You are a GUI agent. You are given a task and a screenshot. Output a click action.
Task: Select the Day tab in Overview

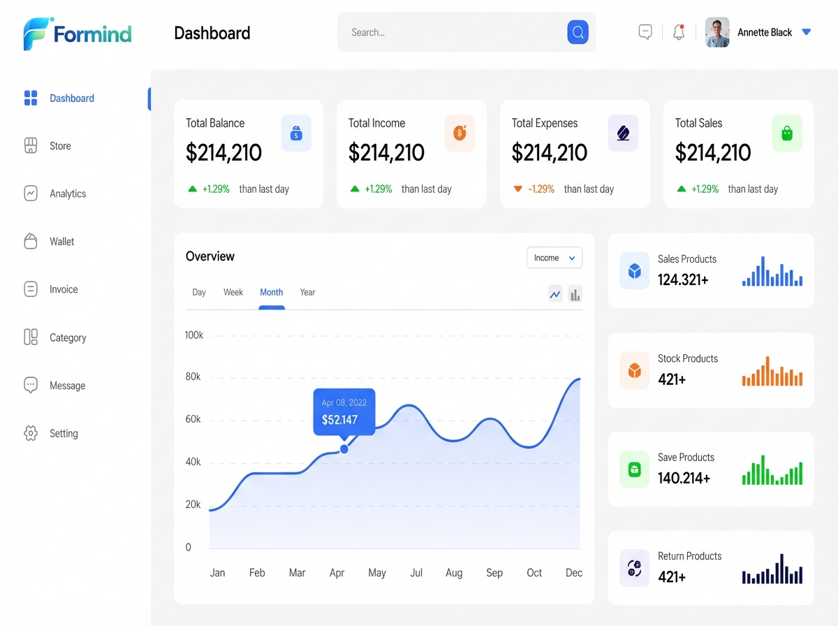[x=199, y=292]
